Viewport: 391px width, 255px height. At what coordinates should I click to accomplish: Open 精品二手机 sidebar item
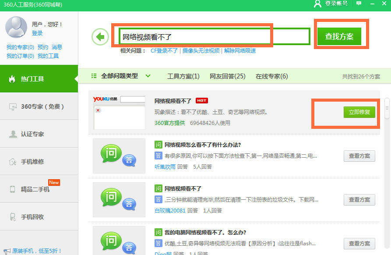pos(39,189)
